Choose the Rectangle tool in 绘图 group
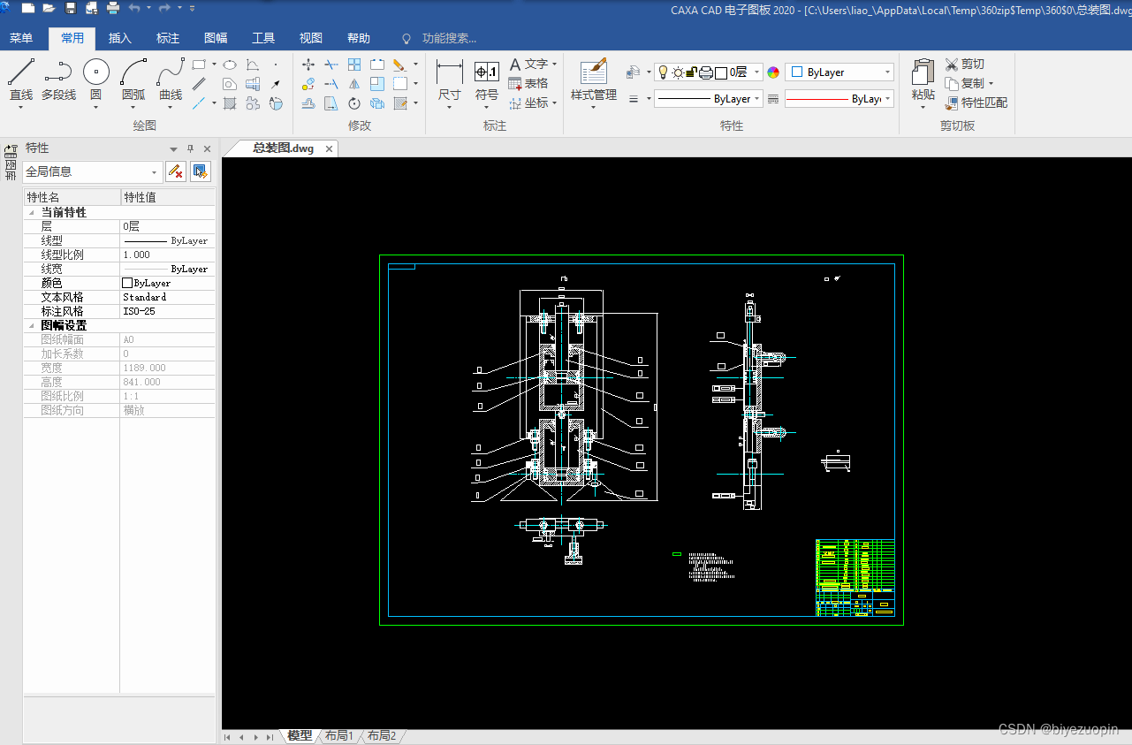Image resolution: width=1132 pixels, height=745 pixels. (x=199, y=65)
